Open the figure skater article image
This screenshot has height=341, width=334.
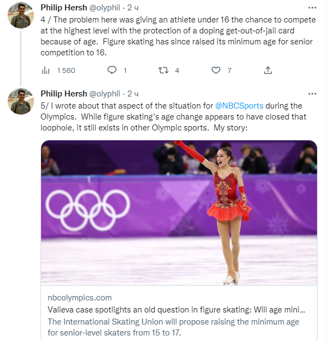[x=179, y=212]
